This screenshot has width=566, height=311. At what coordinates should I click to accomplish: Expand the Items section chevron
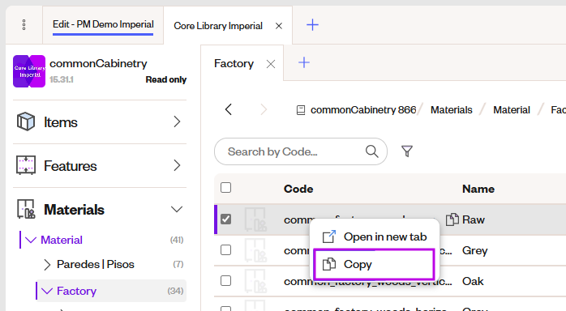pyautogui.click(x=177, y=121)
